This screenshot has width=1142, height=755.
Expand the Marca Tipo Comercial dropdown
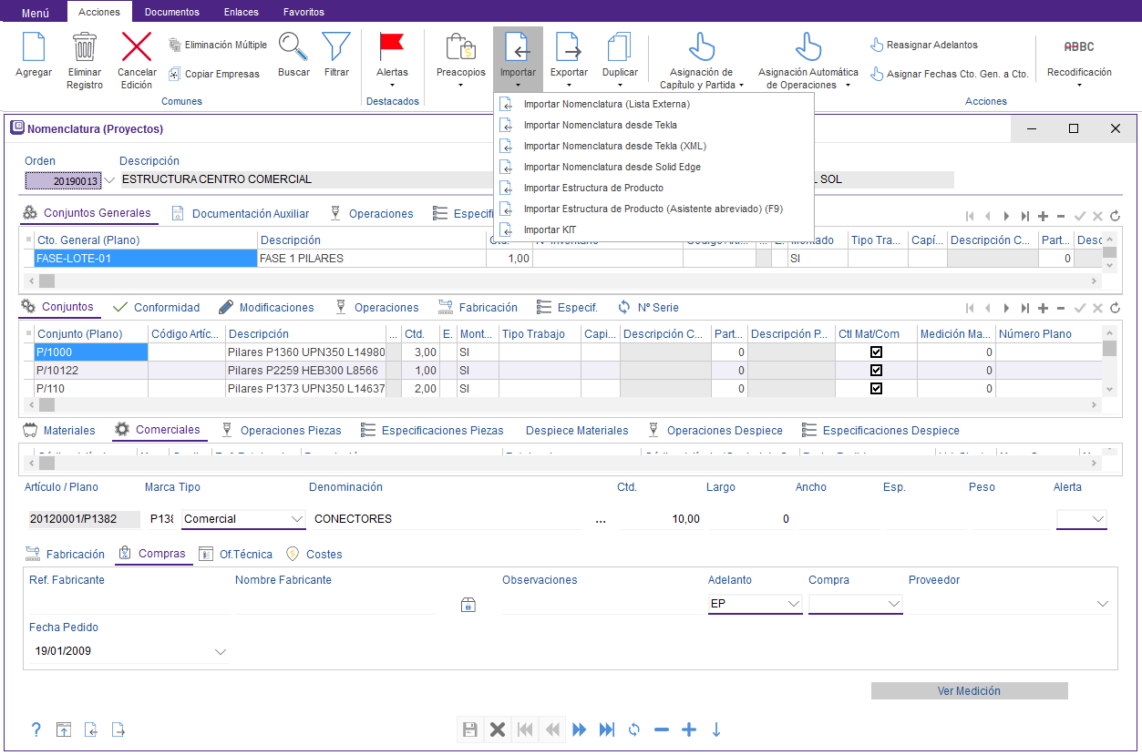(x=296, y=519)
